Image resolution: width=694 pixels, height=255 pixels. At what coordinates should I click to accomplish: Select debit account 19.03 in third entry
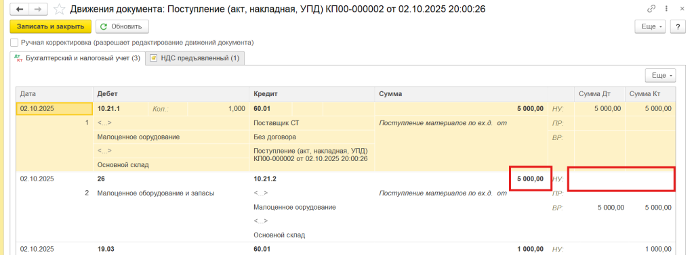pyautogui.click(x=171, y=249)
